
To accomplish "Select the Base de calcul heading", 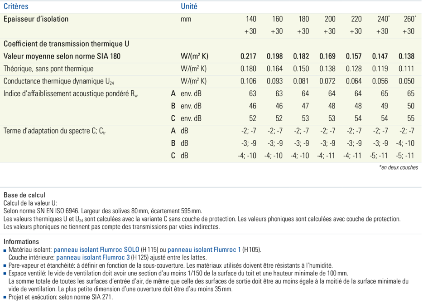I will pos(24,196).
